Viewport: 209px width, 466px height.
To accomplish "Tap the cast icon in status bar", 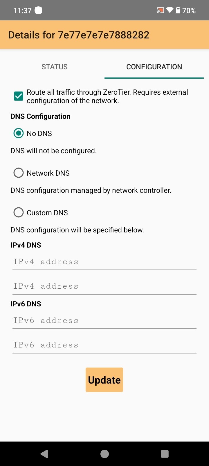I will pyautogui.click(x=160, y=11).
